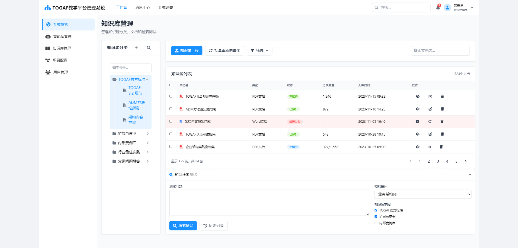Click the 知识源上传 button
This screenshot has height=248, width=518.
[x=187, y=50]
